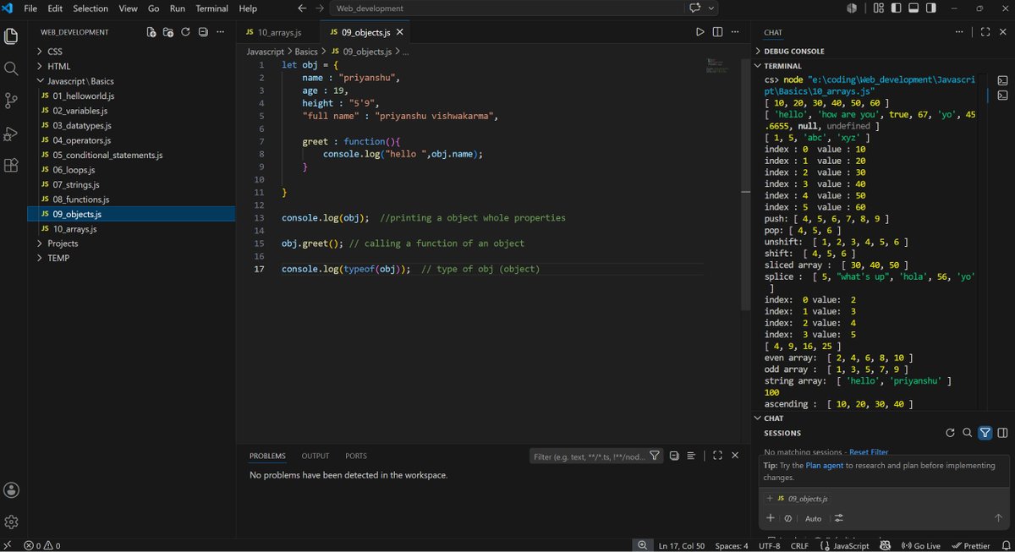Open the Manage gear icon

coord(11,522)
